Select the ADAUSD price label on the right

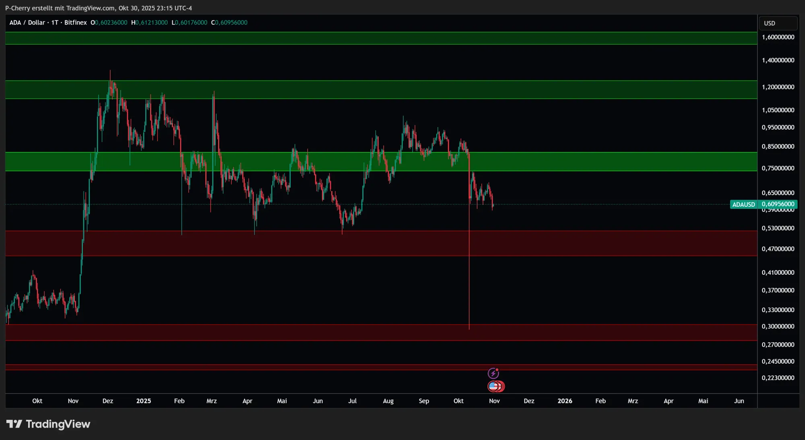pos(744,204)
